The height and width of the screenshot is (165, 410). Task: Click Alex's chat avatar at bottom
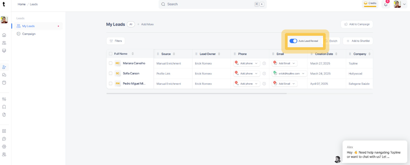point(337,159)
